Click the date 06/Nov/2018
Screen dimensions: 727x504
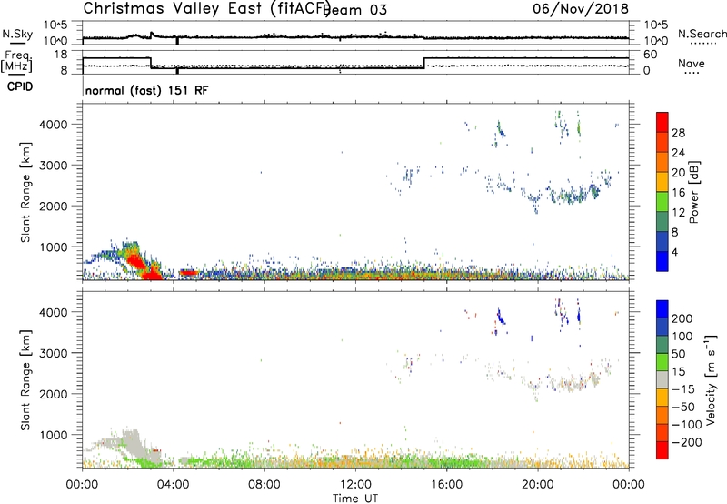[x=581, y=8]
